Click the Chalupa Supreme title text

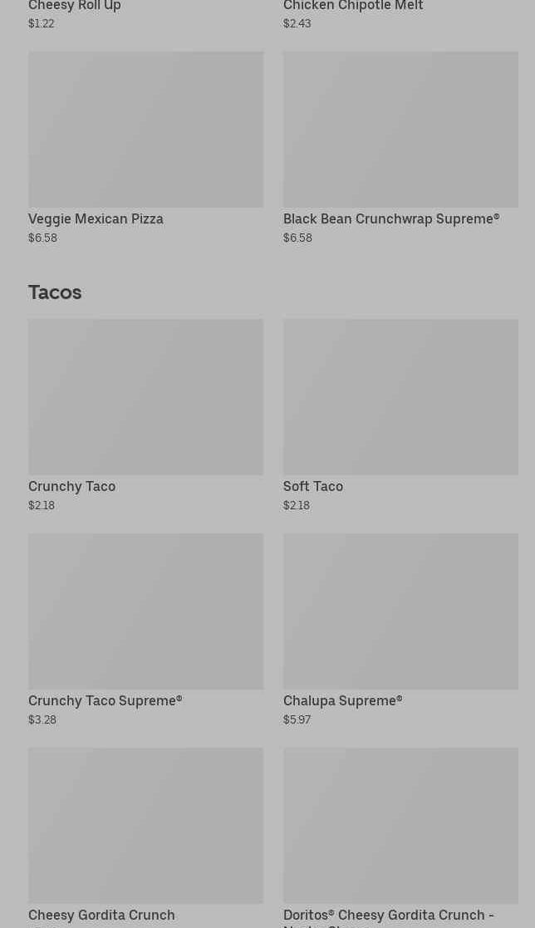[342, 701]
